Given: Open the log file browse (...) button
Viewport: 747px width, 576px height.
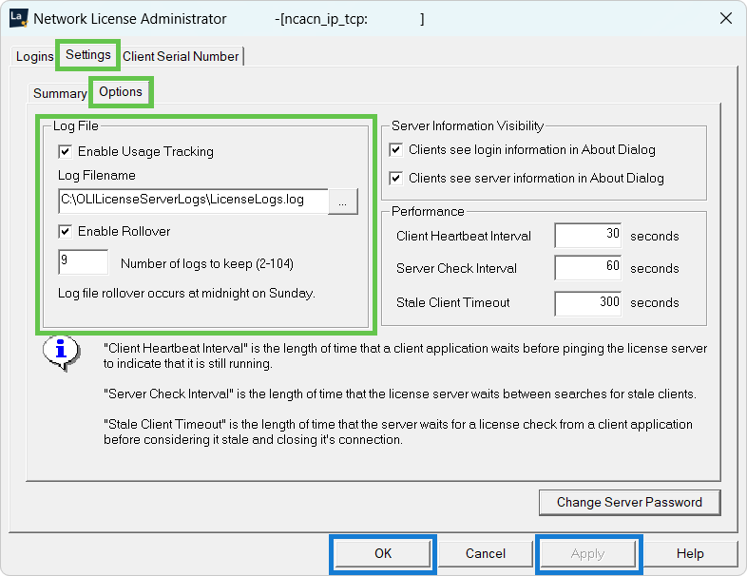Looking at the screenshot, I should point(343,202).
